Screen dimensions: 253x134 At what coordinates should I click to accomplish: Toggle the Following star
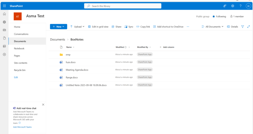coord(214,16)
